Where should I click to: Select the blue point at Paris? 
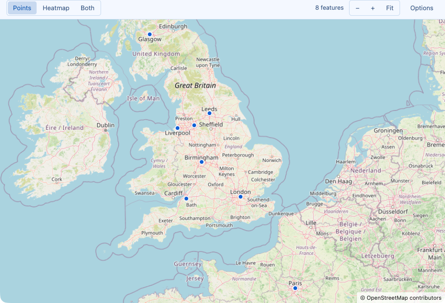click(295, 288)
